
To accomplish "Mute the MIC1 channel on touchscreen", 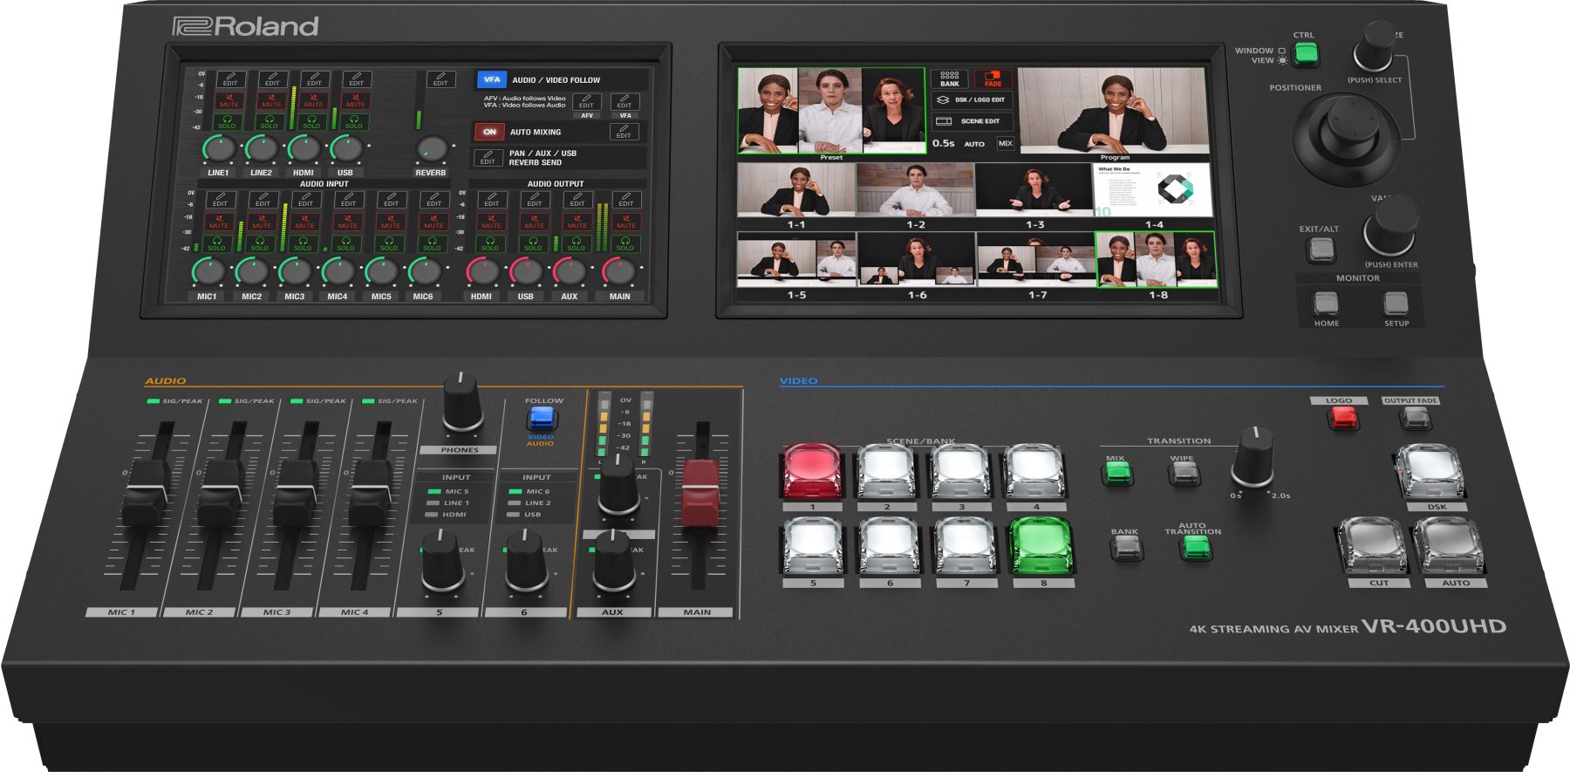I will tap(219, 222).
